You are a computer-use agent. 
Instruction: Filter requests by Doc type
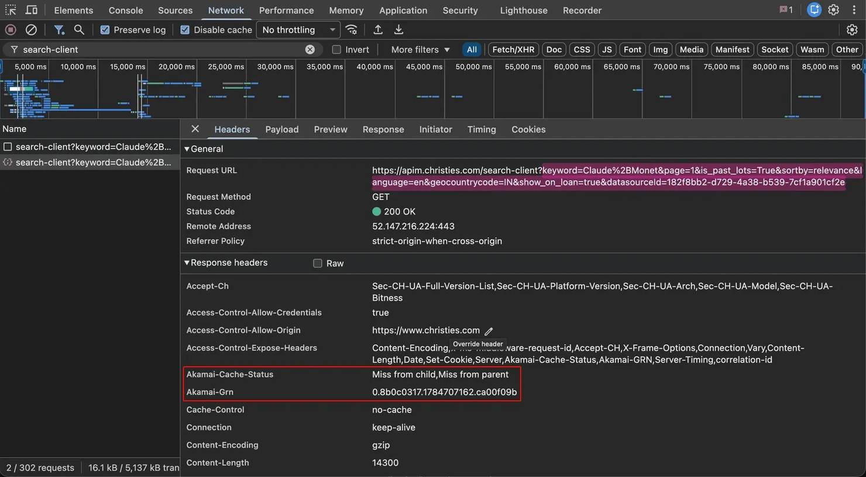coord(554,50)
